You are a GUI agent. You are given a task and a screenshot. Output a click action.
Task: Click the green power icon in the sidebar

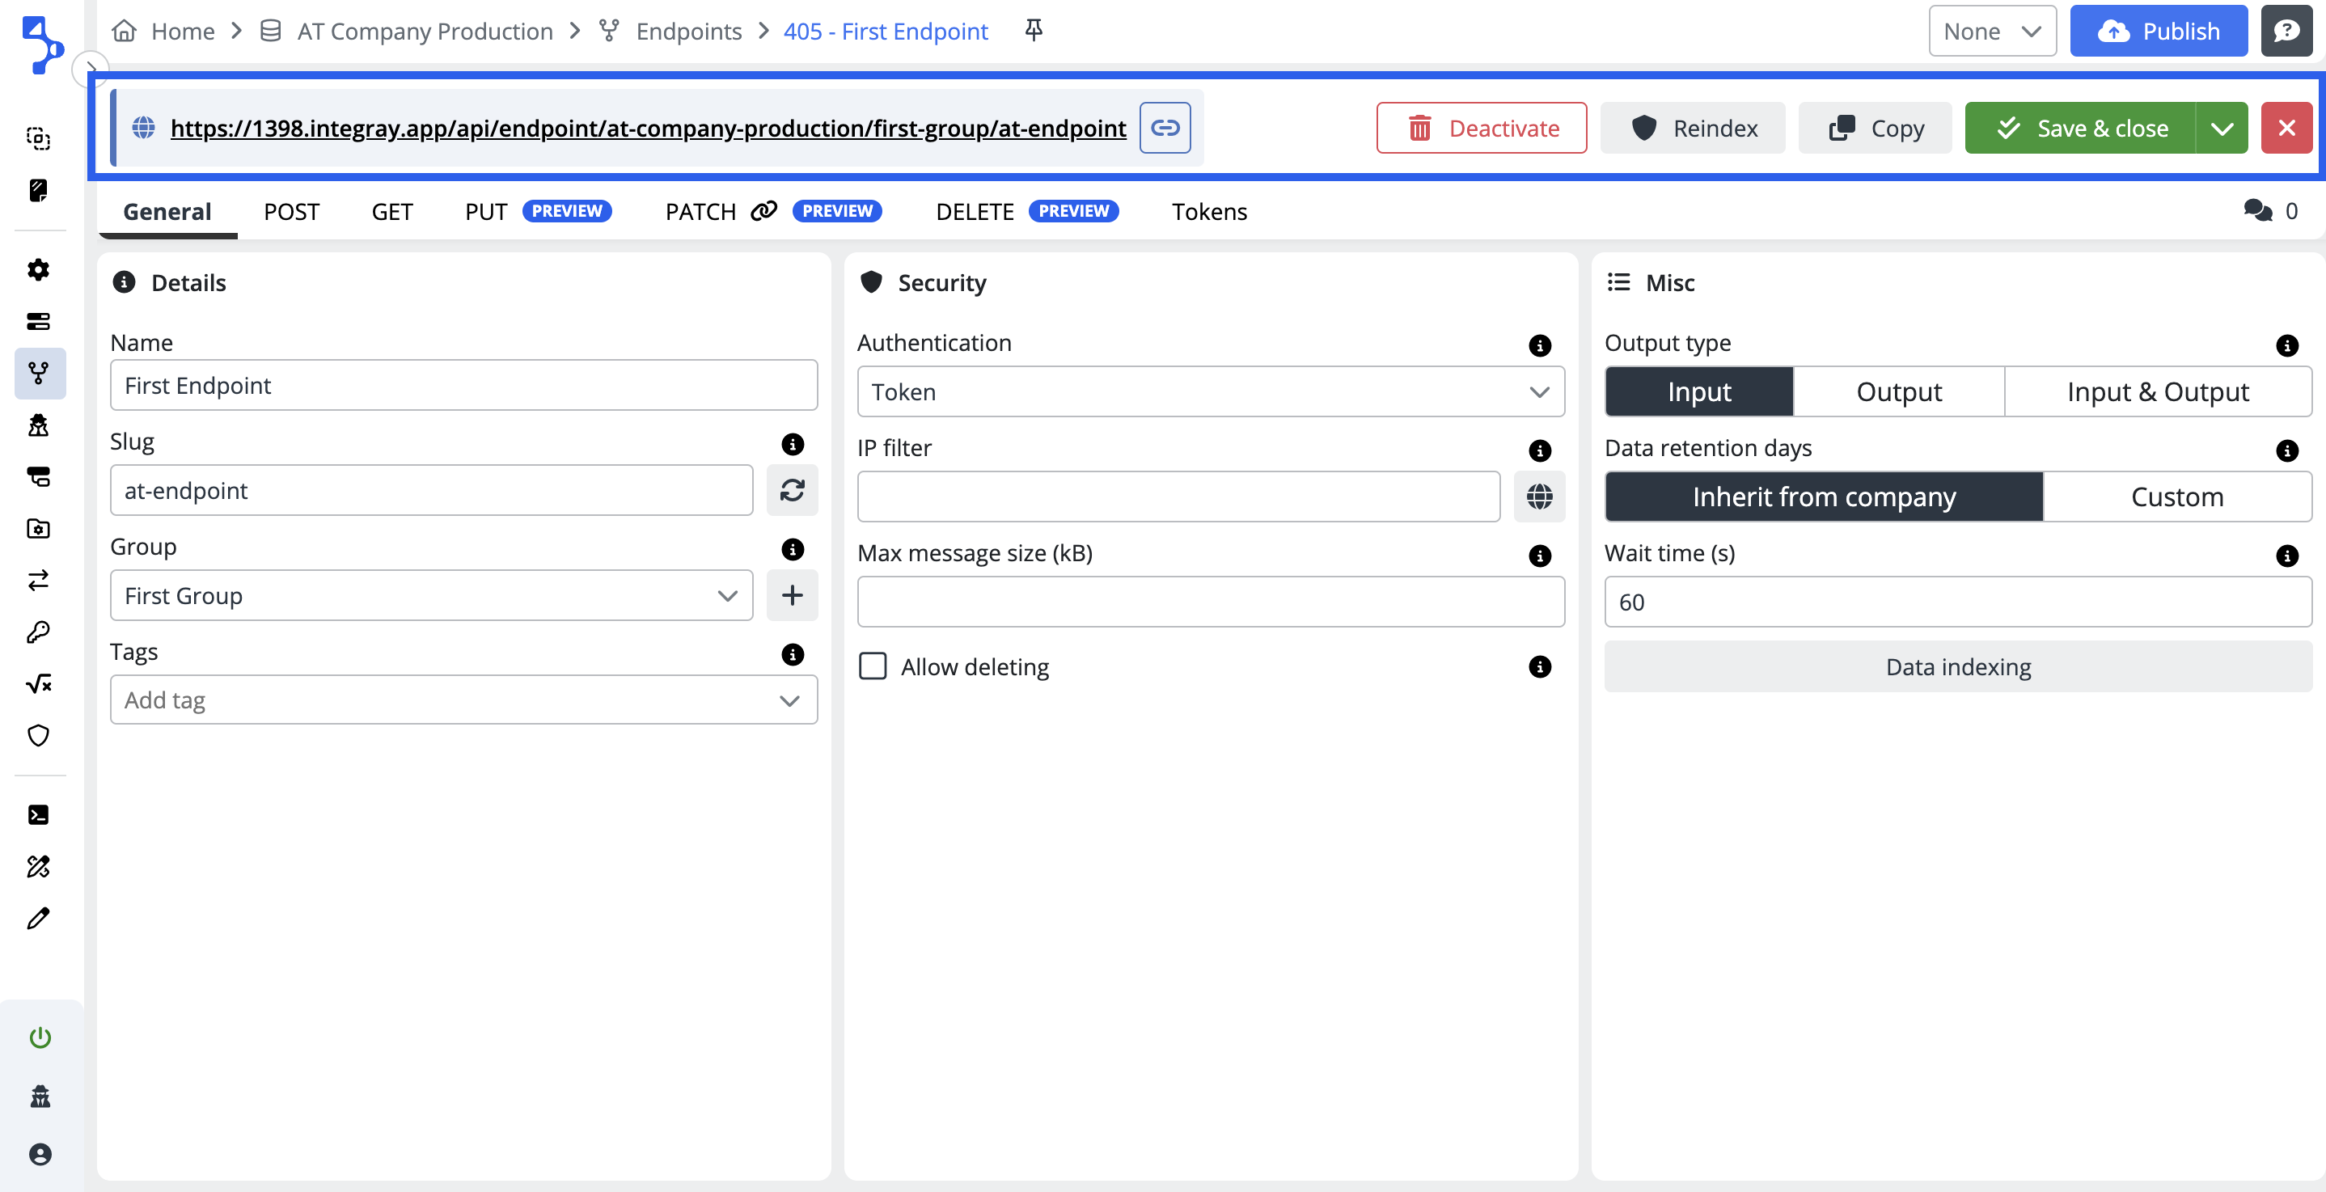click(x=40, y=1037)
